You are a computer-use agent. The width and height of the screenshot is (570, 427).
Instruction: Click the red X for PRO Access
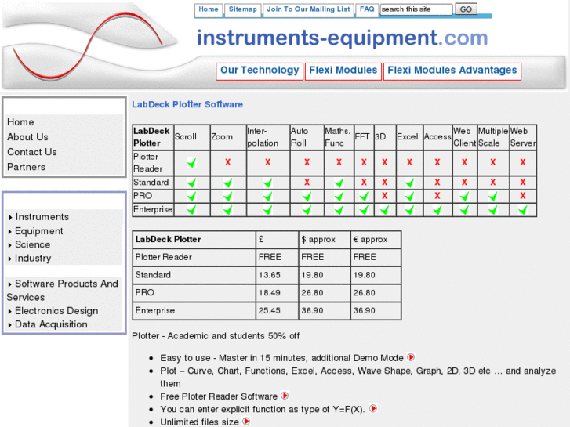point(437,196)
